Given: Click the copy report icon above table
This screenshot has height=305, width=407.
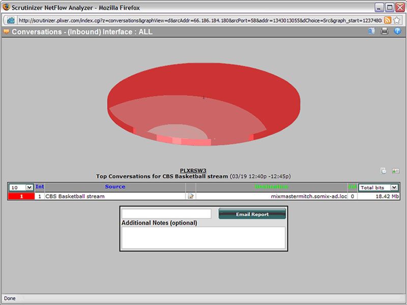Looking at the screenshot, I should [383, 171].
